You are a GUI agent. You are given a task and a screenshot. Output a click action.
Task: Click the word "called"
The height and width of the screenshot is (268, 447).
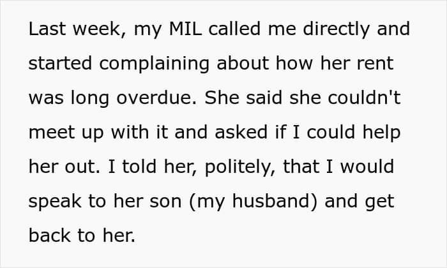(x=234, y=29)
